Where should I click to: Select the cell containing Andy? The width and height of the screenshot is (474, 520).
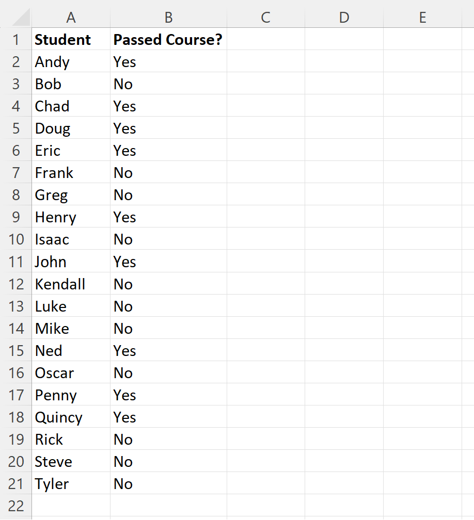click(x=71, y=62)
